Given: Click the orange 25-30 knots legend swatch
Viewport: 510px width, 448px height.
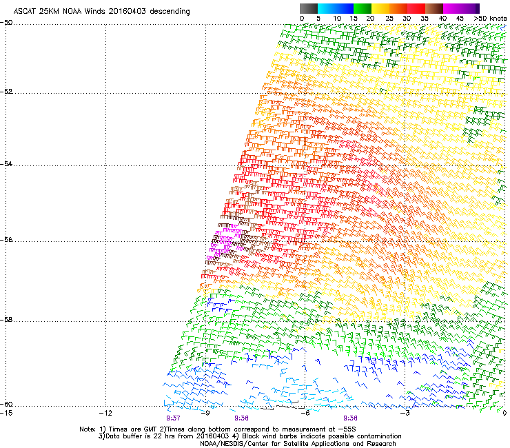Looking at the screenshot, I should point(398,8).
